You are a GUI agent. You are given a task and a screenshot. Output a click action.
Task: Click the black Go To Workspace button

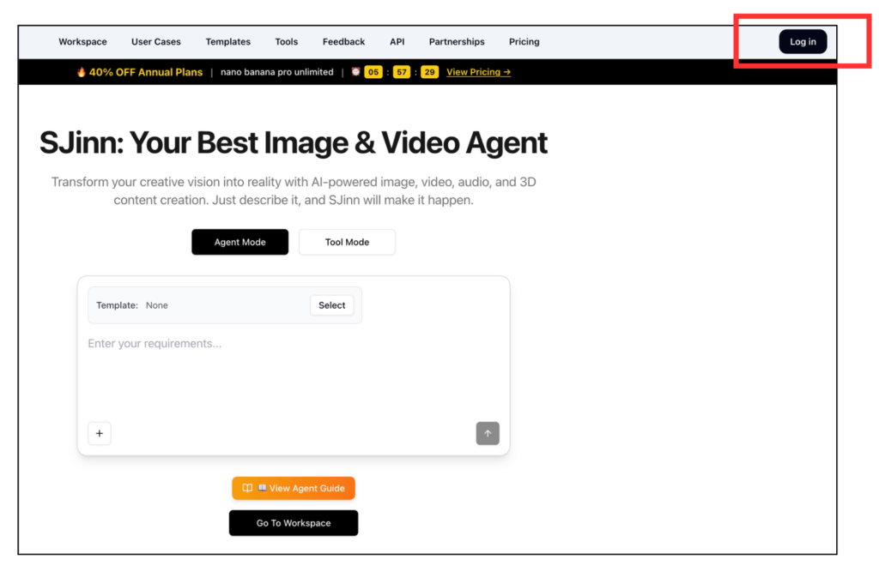(293, 523)
